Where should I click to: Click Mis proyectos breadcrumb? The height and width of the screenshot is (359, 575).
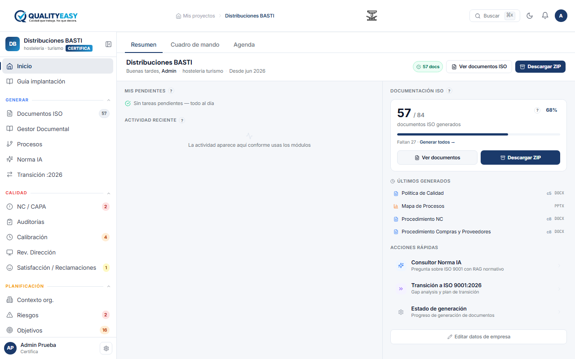199,16
